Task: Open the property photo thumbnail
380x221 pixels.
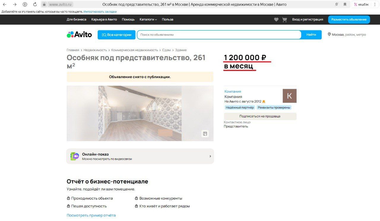Action: 140,113
